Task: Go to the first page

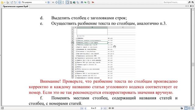Action: [82, 108]
